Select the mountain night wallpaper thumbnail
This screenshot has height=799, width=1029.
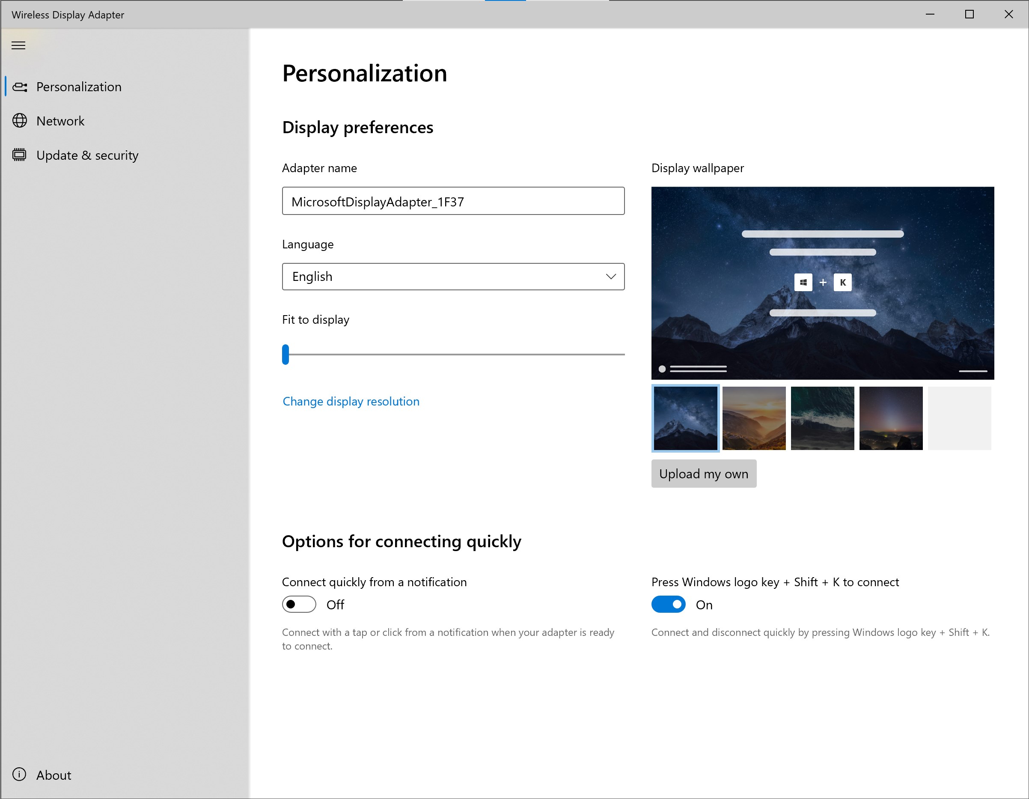684,418
